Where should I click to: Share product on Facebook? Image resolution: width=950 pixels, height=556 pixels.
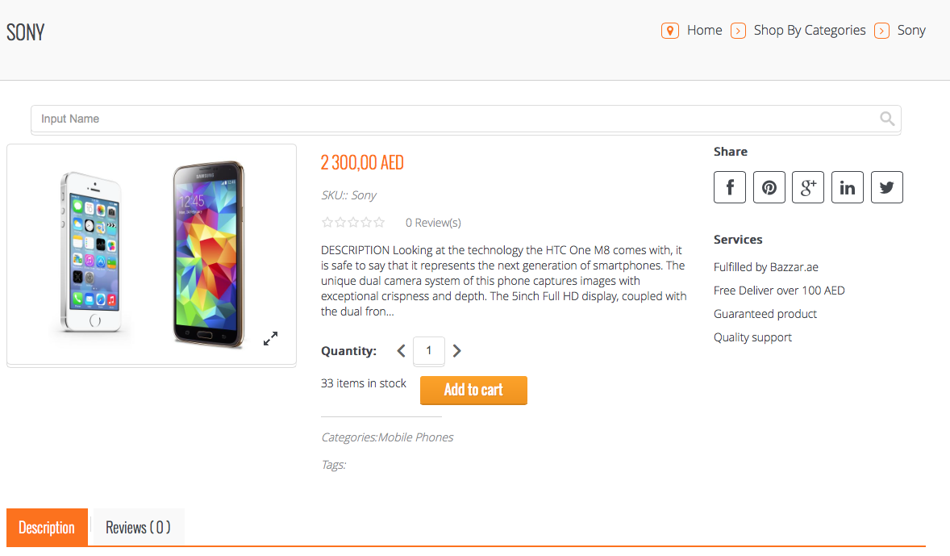pos(730,187)
